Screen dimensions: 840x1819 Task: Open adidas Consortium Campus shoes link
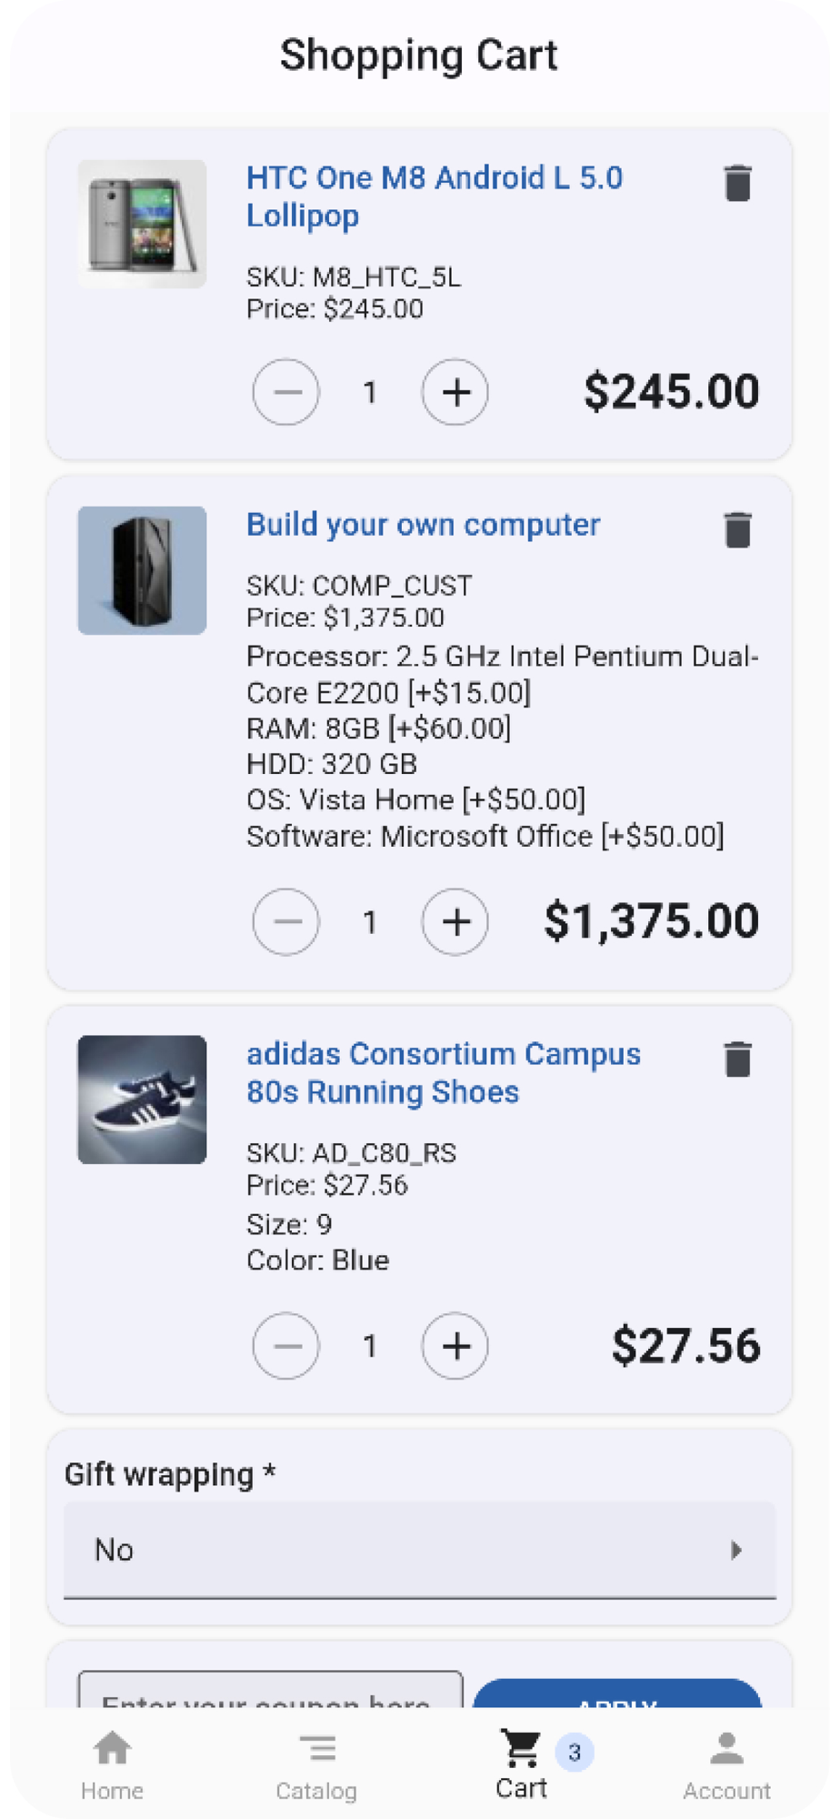coord(443,1072)
